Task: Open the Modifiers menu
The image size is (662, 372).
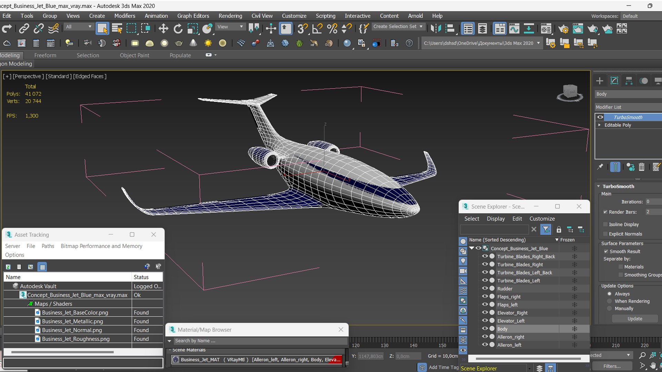Action: 124,16
